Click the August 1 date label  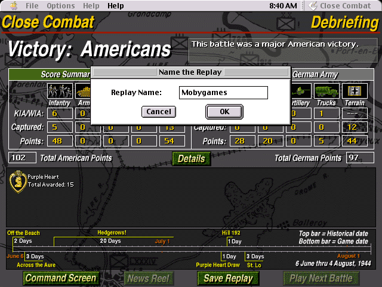(349, 256)
